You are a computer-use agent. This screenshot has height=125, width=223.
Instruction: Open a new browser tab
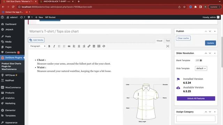(79, 1)
